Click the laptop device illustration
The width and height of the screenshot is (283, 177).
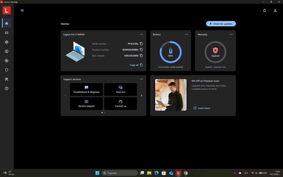tap(75, 52)
